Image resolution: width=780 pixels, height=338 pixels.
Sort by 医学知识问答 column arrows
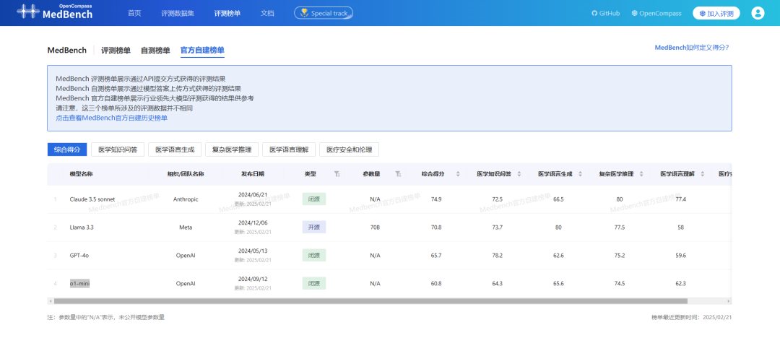pos(519,174)
